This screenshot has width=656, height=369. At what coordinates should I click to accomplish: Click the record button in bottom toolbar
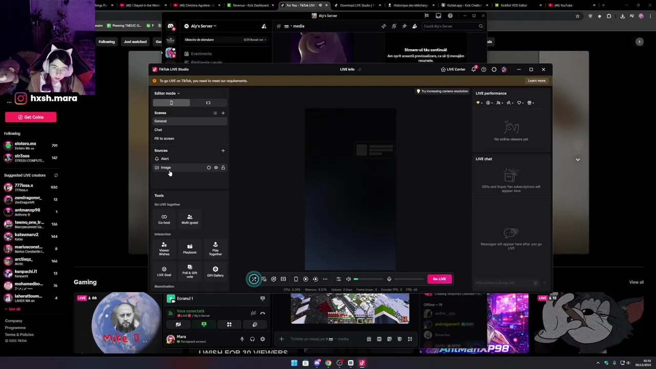tap(305, 279)
